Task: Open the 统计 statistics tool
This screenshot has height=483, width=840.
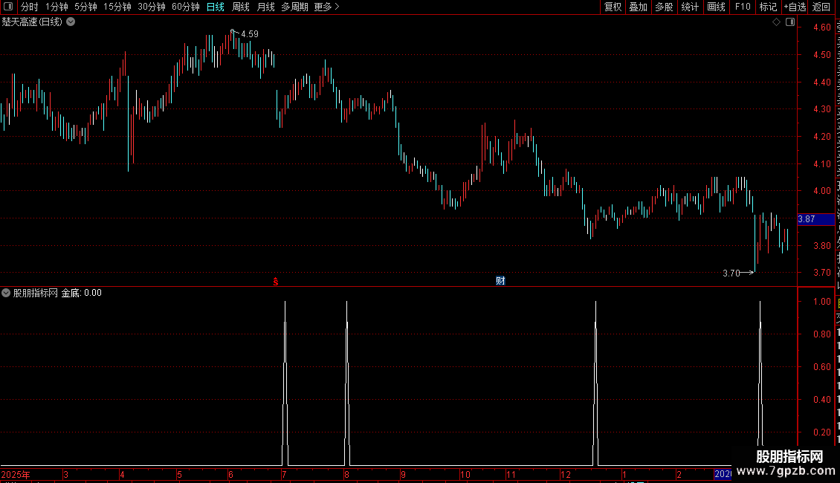Action: pos(690,7)
